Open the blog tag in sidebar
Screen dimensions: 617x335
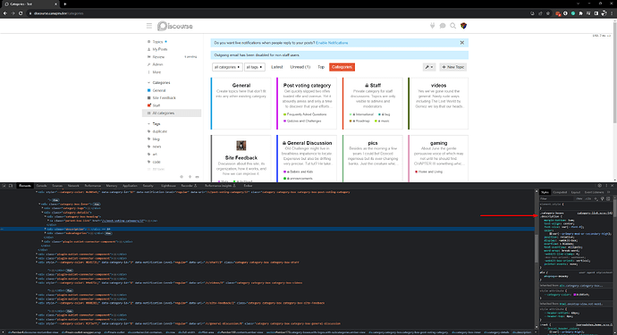click(156, 139)
